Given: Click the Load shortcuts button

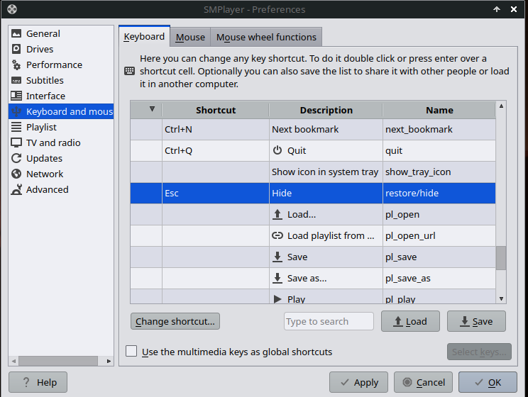Looking at the screenshot, I should (410, 321).
